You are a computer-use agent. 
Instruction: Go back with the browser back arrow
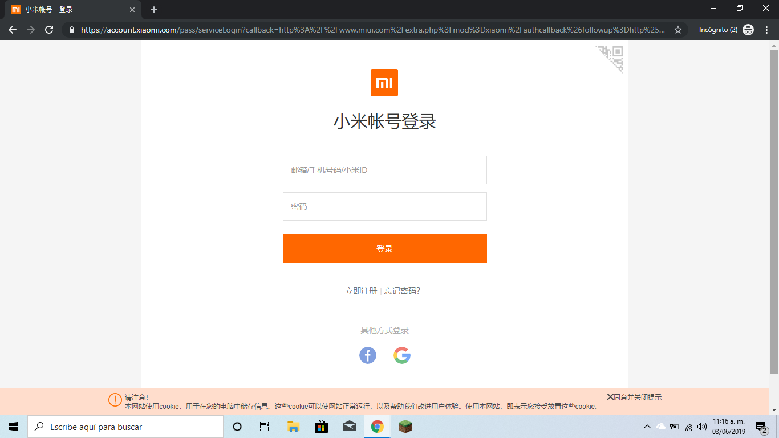[13, 30]
